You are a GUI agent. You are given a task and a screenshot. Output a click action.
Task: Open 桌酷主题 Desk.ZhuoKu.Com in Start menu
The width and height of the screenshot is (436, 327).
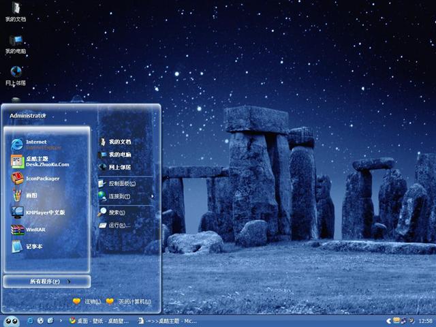click(40, 161)
